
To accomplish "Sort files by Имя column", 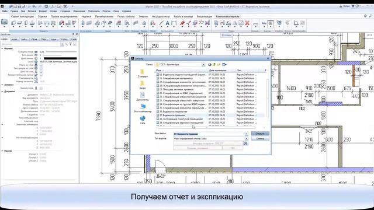I will [182, 71].
